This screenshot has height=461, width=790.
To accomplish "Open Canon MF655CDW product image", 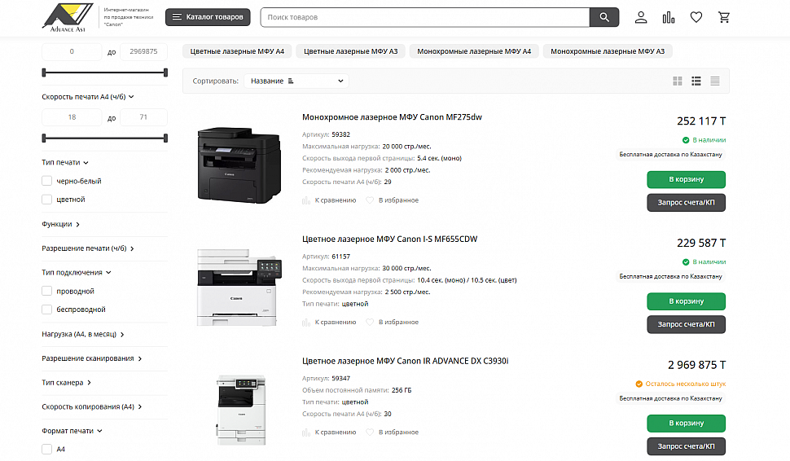I will [x=239, y=288].
